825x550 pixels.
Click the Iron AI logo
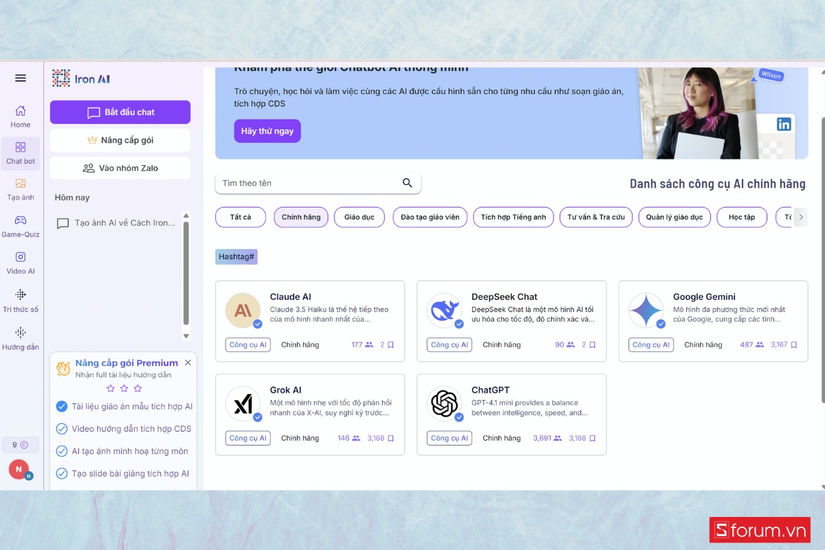tap(80, 78)
